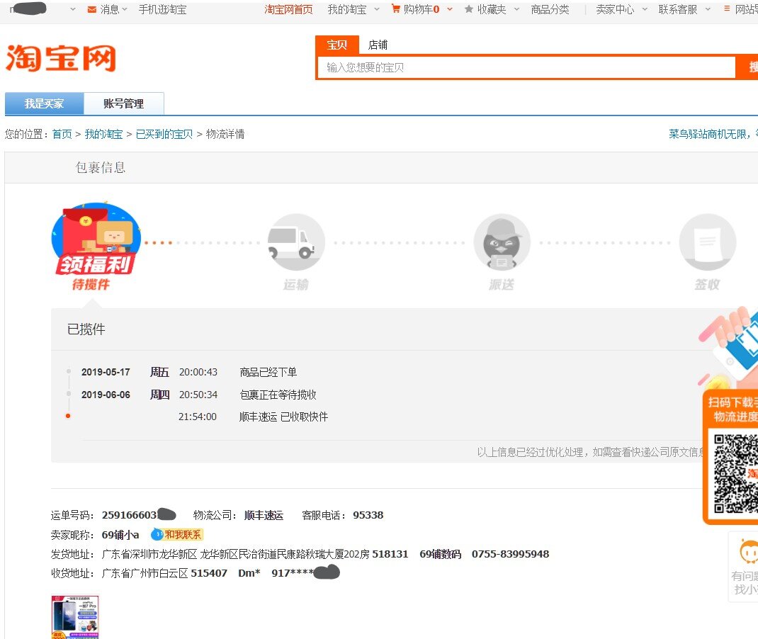The image size is (758, 639).
Task: Click the QR code for app download
Action: point(736,473)
